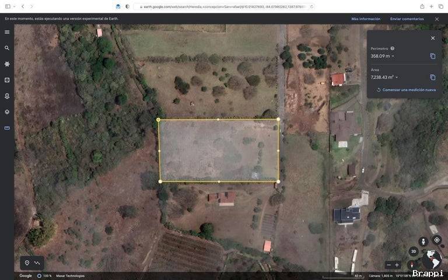
Task: Expand the perimeter units dropdown
Action: (393, 56)
